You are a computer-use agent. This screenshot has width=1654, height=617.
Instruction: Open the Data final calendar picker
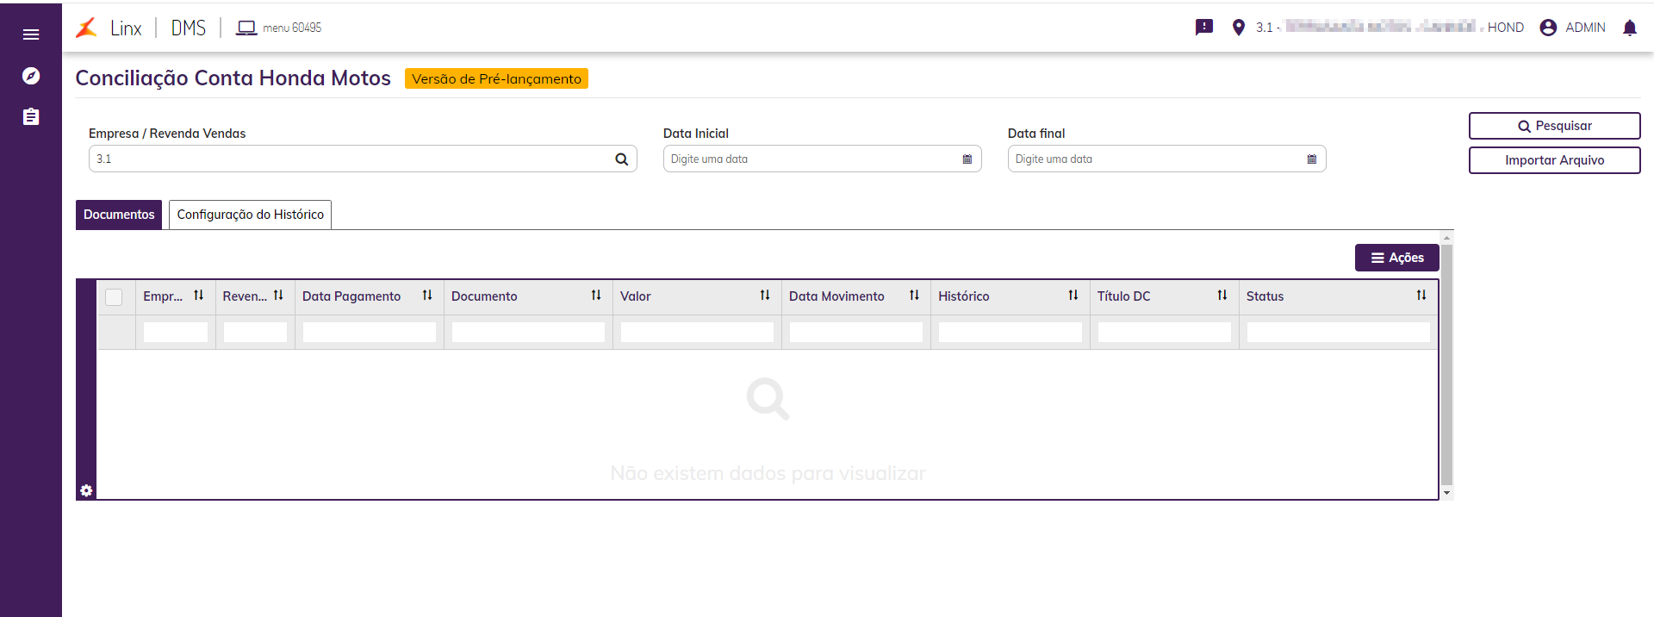tap(1311, 159)
